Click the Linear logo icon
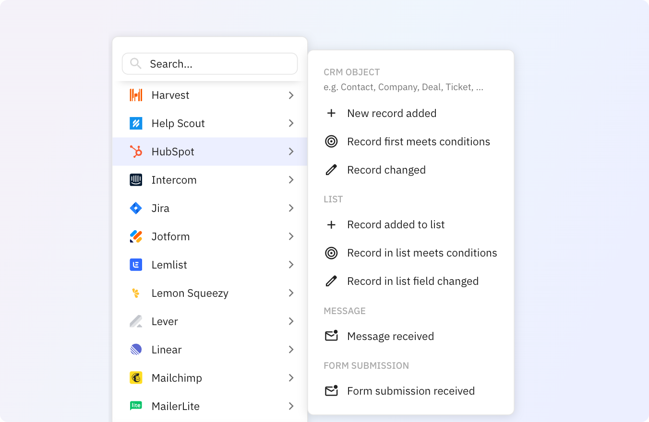The image size is (649, 422). pyautogui.click(x=136, y=350)
